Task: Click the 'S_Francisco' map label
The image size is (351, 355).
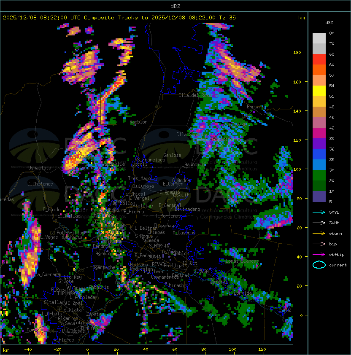Action: click(151, 160)
